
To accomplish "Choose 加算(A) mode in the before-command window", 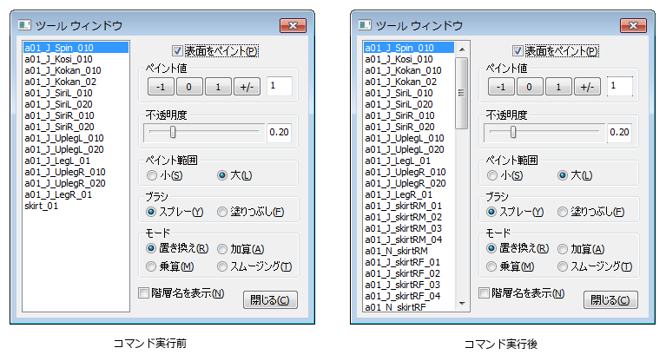I will coord(223,249).
